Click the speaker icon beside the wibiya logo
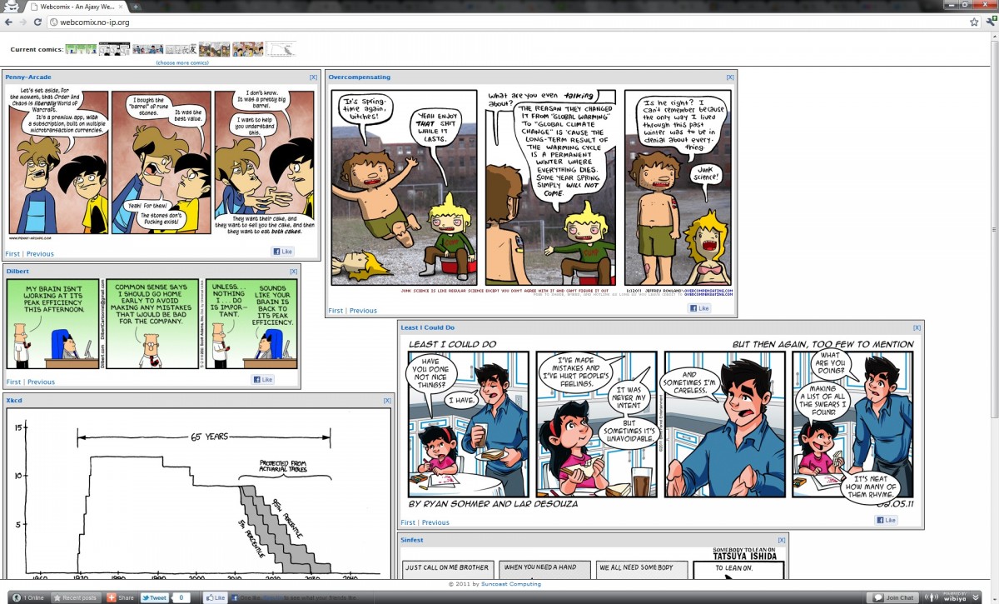 [931, 597]
